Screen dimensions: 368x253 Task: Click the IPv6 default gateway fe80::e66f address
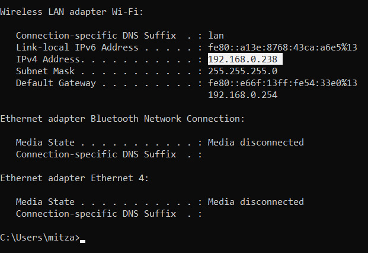pyautogui.click(x=283, y=83)
